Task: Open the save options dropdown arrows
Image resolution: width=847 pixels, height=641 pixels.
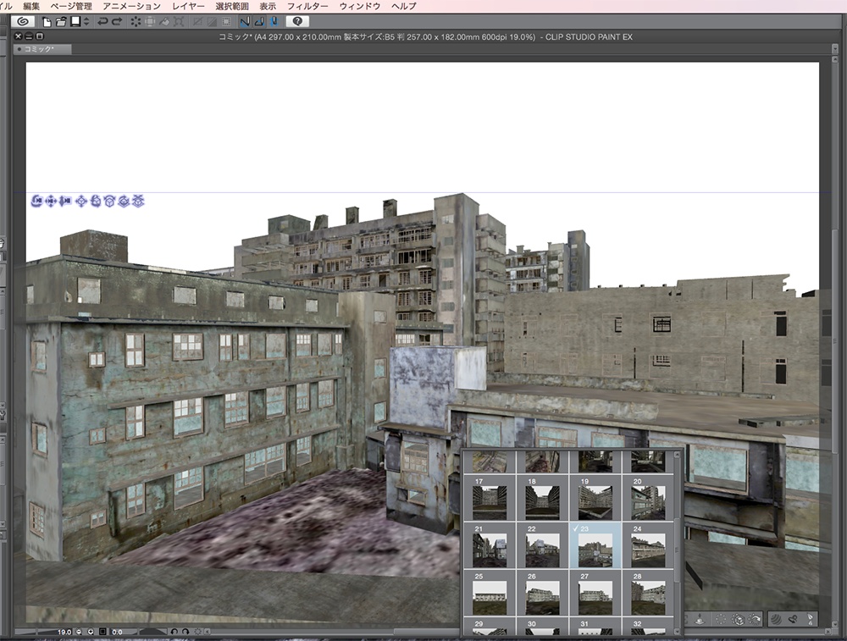Action: point(86,21)
